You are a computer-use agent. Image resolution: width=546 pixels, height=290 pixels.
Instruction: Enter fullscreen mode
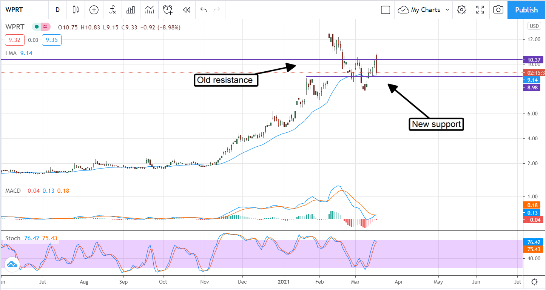tap(480, 10)
